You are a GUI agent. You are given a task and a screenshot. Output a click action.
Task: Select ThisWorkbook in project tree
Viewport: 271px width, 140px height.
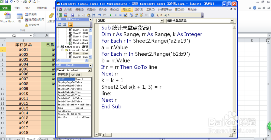79,44
